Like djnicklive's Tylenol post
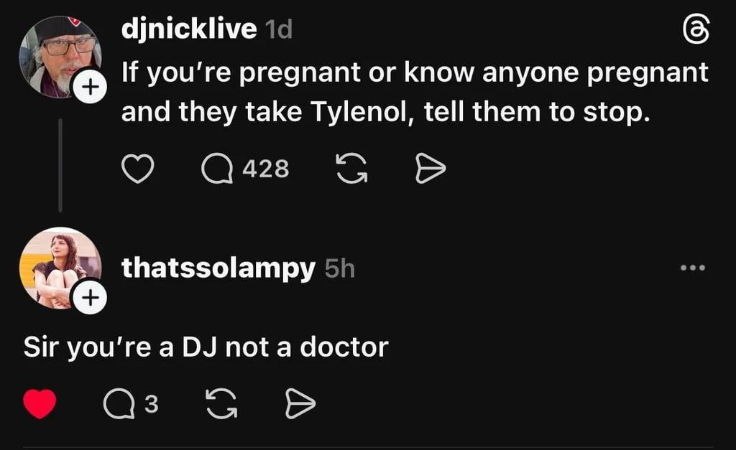 (x=138, y=169)
